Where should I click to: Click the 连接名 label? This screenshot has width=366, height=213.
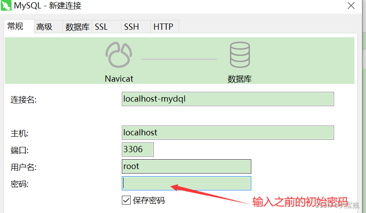click(23, 100)
